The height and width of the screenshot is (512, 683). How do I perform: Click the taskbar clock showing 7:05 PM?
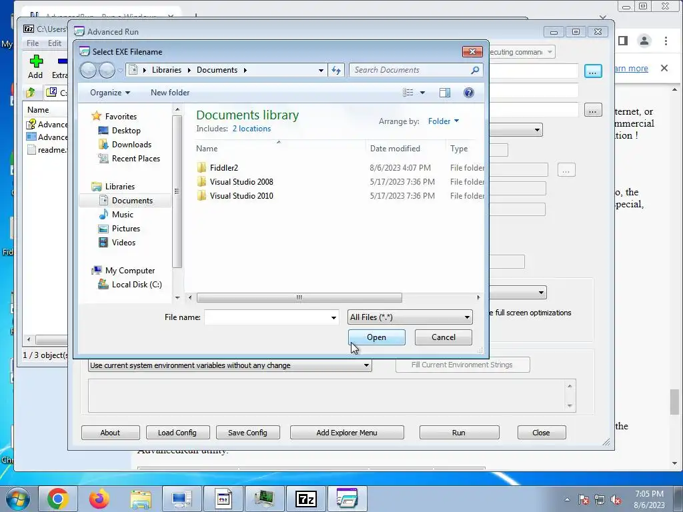(x=649, y=499)
